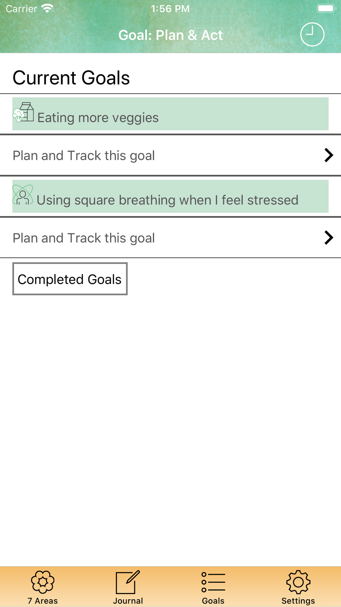341x607 pixels.
Task: Switch to the Settings tab label
Action: (298, 601)
